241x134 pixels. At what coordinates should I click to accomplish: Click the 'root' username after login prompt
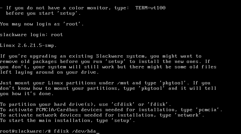[57, 35]
